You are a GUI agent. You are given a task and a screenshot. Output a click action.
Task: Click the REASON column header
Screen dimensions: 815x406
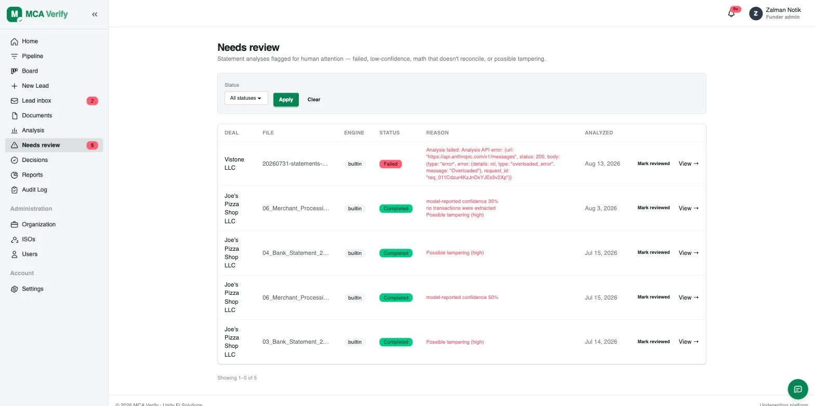[x=437, y=133]
